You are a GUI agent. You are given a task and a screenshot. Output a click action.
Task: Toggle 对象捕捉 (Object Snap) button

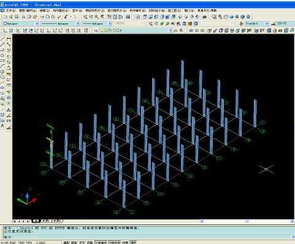101,242
